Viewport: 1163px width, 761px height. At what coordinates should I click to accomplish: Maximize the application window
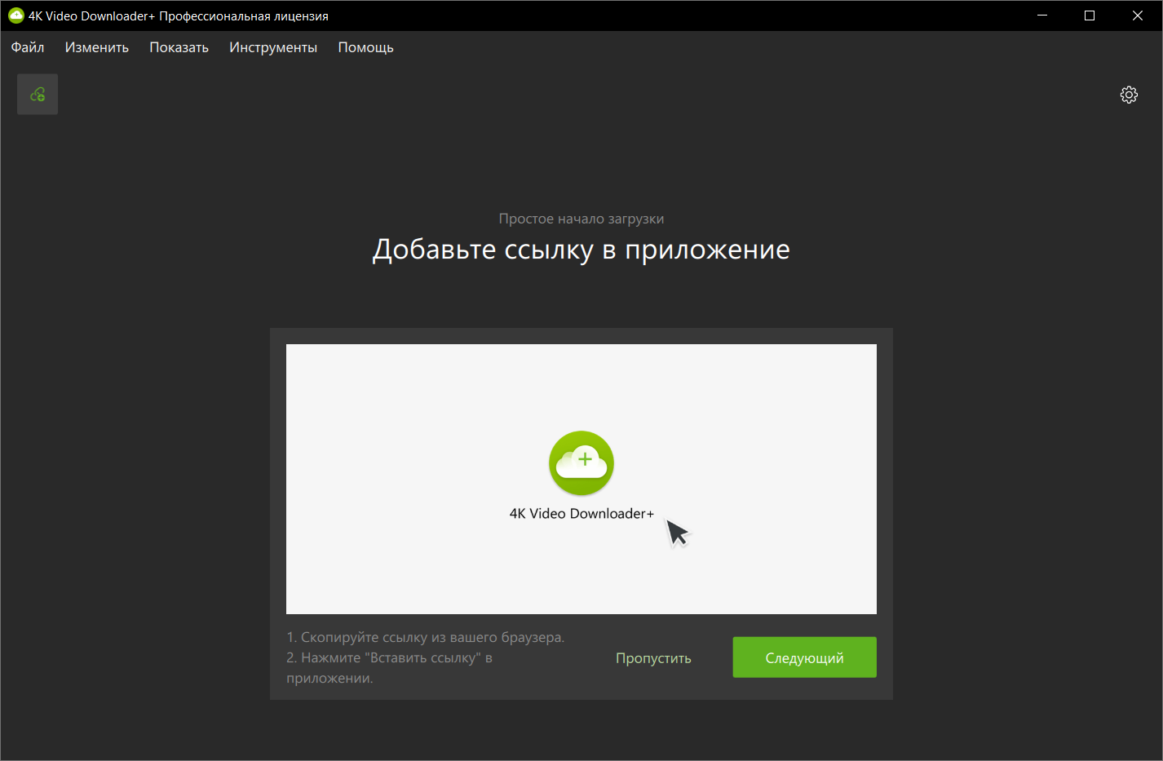point(1090,15)
